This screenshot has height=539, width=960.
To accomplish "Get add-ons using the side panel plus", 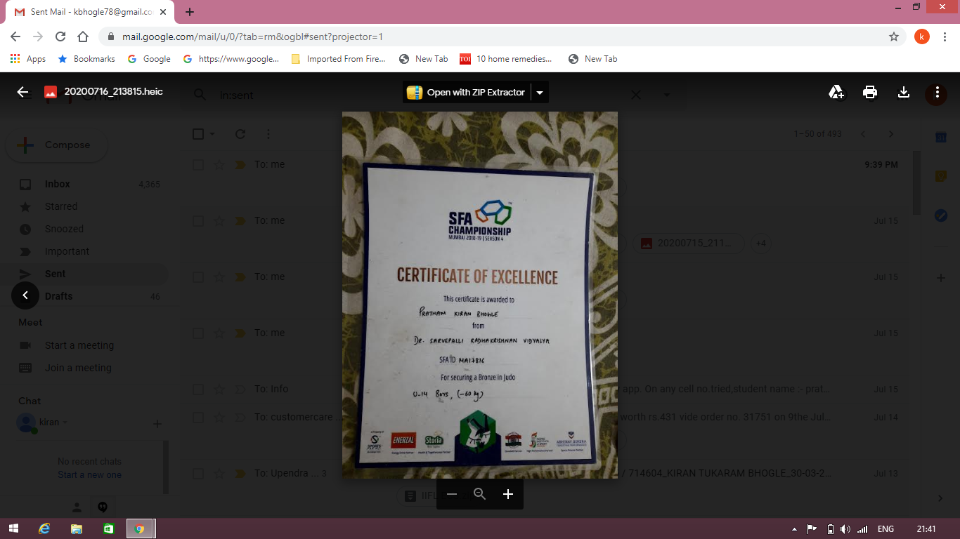I will 941,278.
